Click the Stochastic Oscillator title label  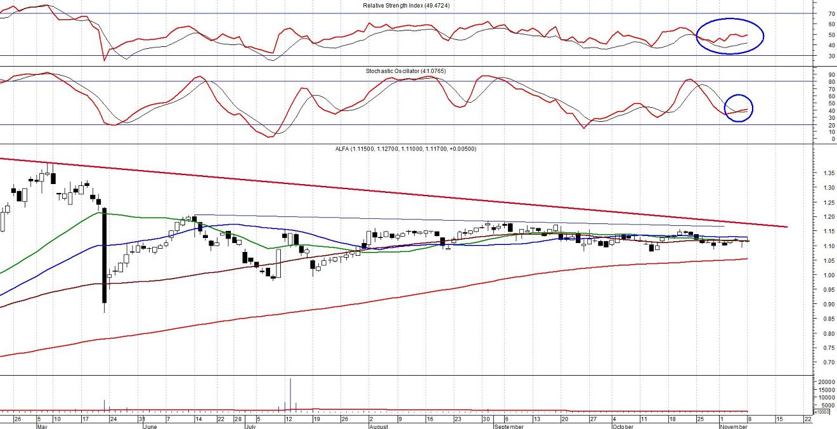[x=406, y=71]
